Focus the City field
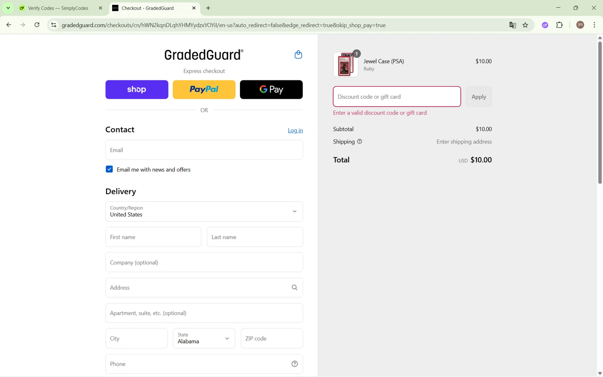Screen dimensions: 603x377 tap(136, 338)
